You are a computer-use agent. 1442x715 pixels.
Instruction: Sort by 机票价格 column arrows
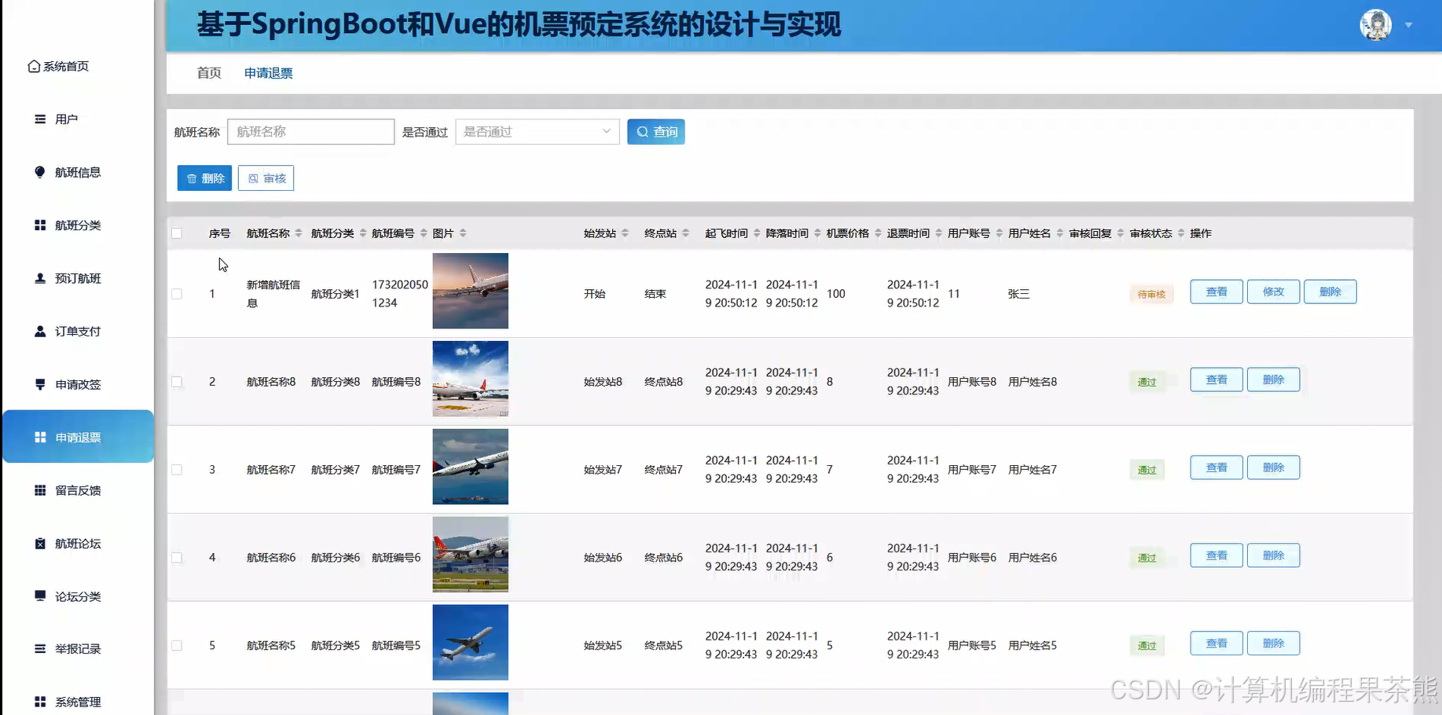coord(878,233)
